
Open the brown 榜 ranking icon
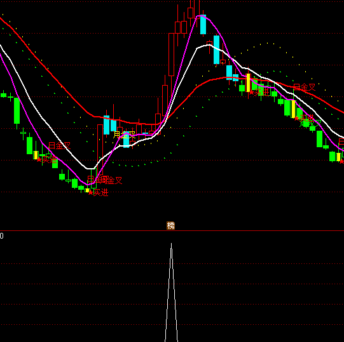[x=170, y=225]
